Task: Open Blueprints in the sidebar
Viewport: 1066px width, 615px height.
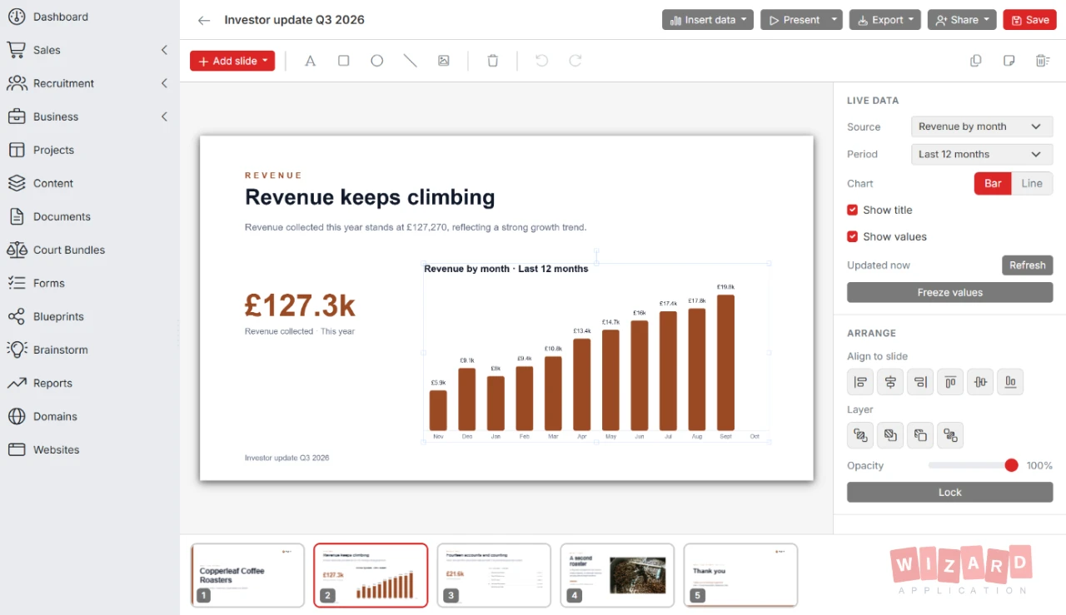Action: click(x=90, y=316)
